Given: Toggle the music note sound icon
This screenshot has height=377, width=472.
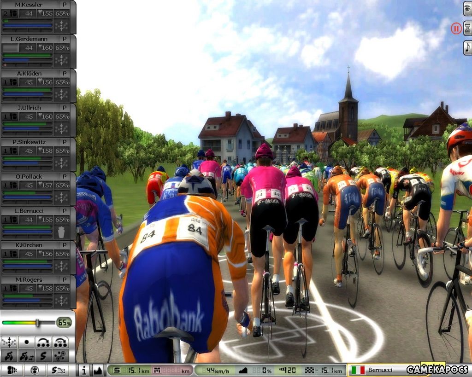Looking at the screenshot, I should click(467, 47).
